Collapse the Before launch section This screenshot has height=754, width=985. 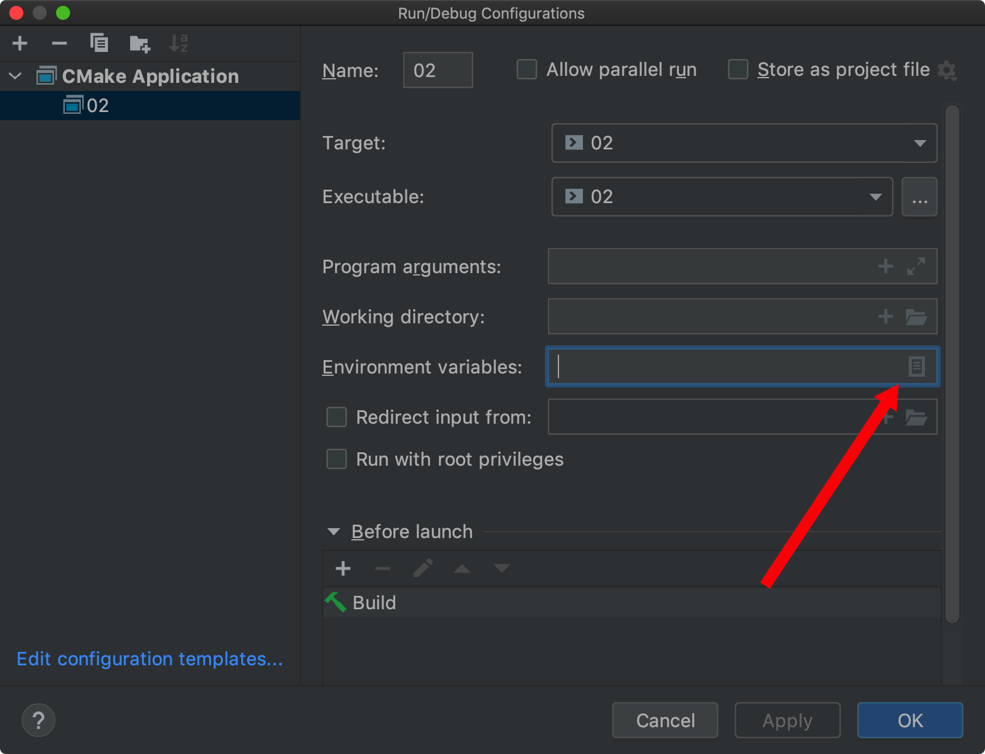[333, 531]
